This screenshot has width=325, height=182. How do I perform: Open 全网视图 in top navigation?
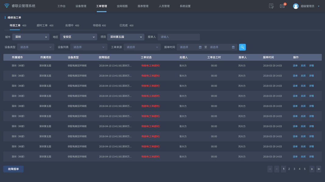pyautogui.click(x=122, y=6)
